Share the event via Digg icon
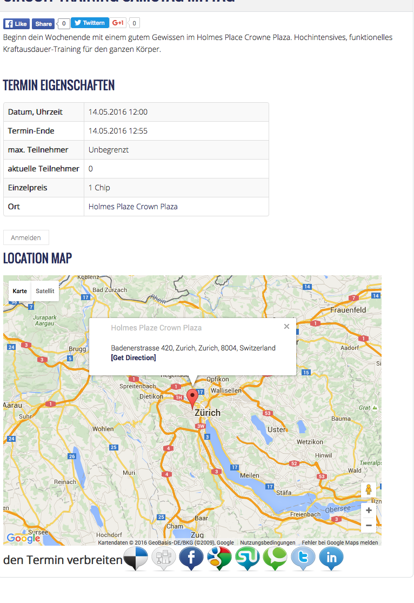 (163, 558)
